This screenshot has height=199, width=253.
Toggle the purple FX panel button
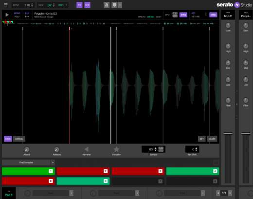tap(79, 5)
